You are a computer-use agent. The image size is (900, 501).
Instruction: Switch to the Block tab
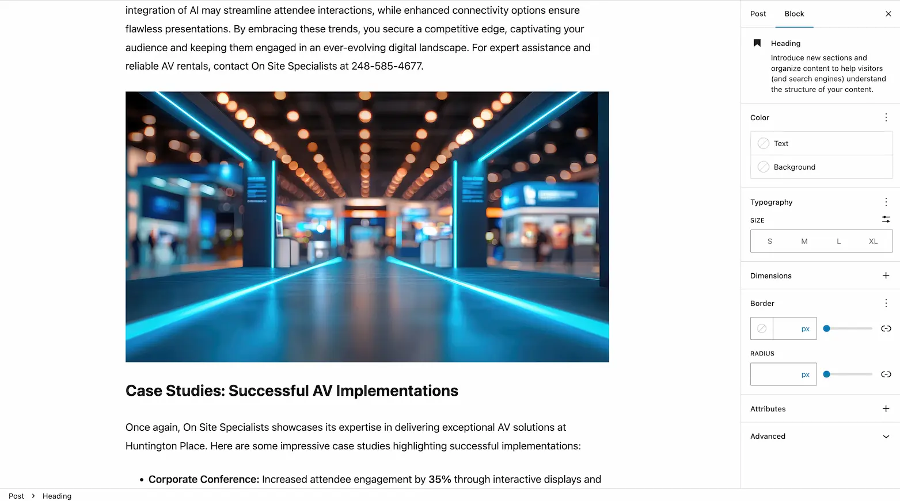[794, 13]
